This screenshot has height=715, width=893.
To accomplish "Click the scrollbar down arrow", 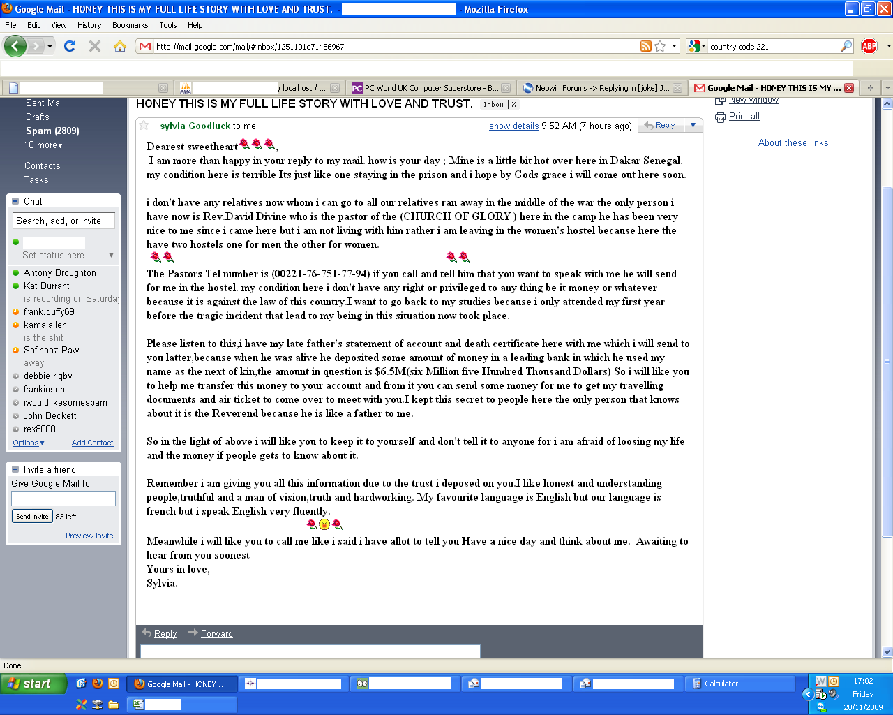I will pos(887,651).
